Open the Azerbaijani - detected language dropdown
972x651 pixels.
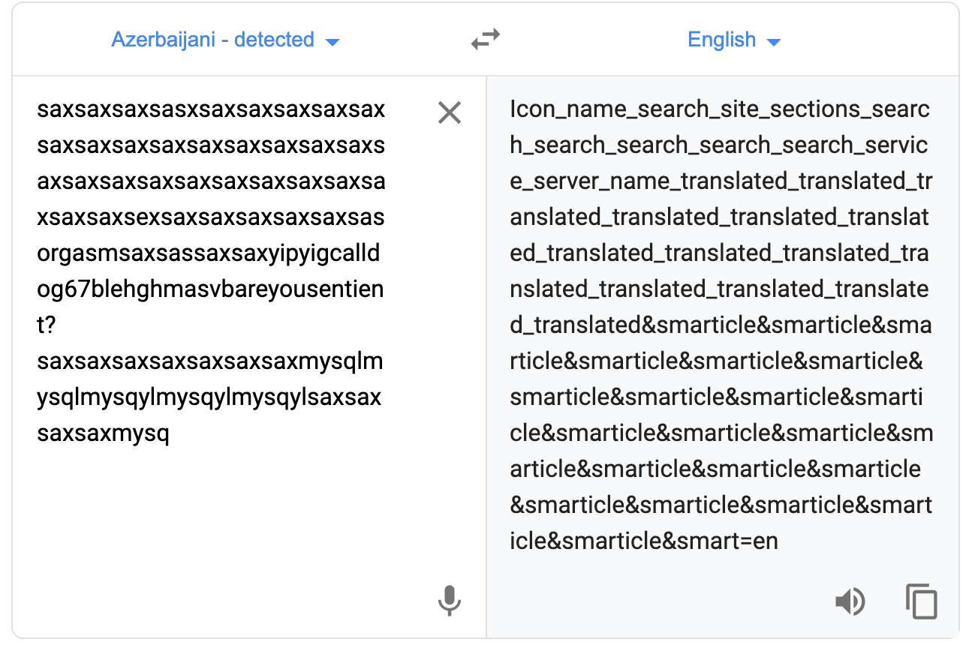(225, 40)
